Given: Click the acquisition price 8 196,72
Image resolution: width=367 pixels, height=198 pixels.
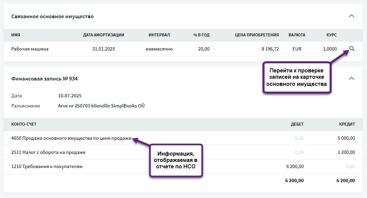Looking at the screenshot, I should click(x=270, y=49).
